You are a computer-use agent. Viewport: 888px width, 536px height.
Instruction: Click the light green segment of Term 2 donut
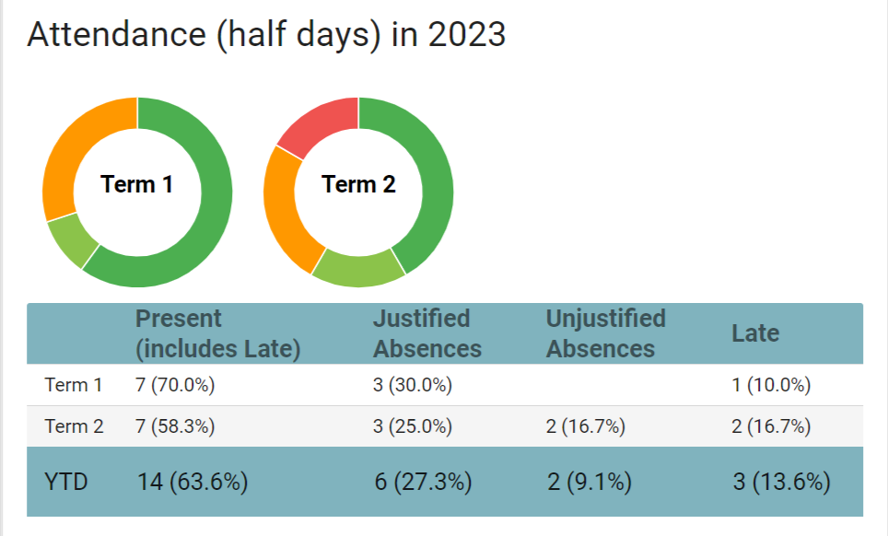[359, 267]
